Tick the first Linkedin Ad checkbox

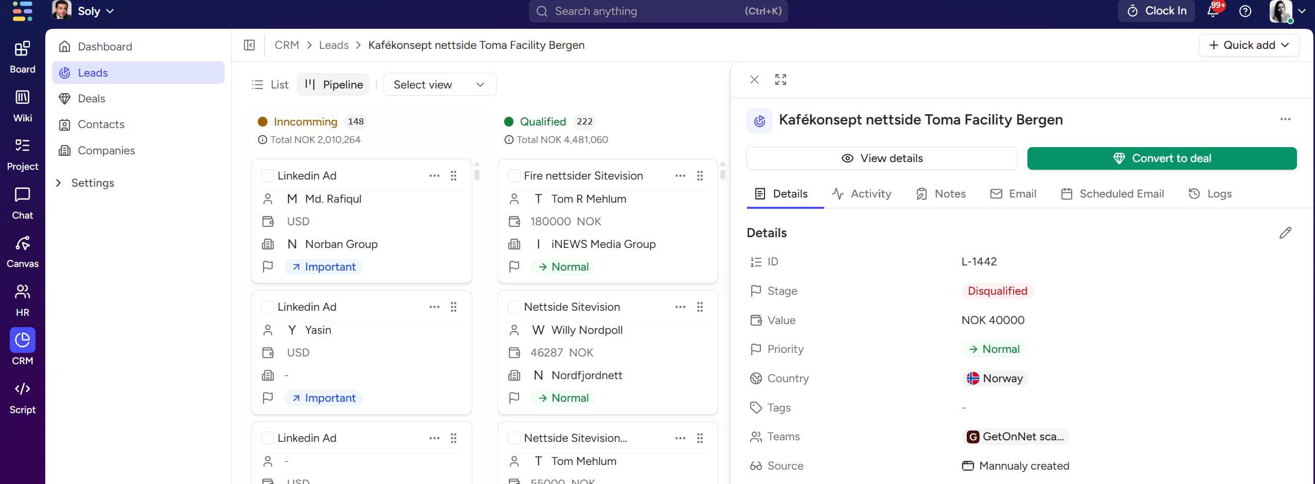click(268, 176)
